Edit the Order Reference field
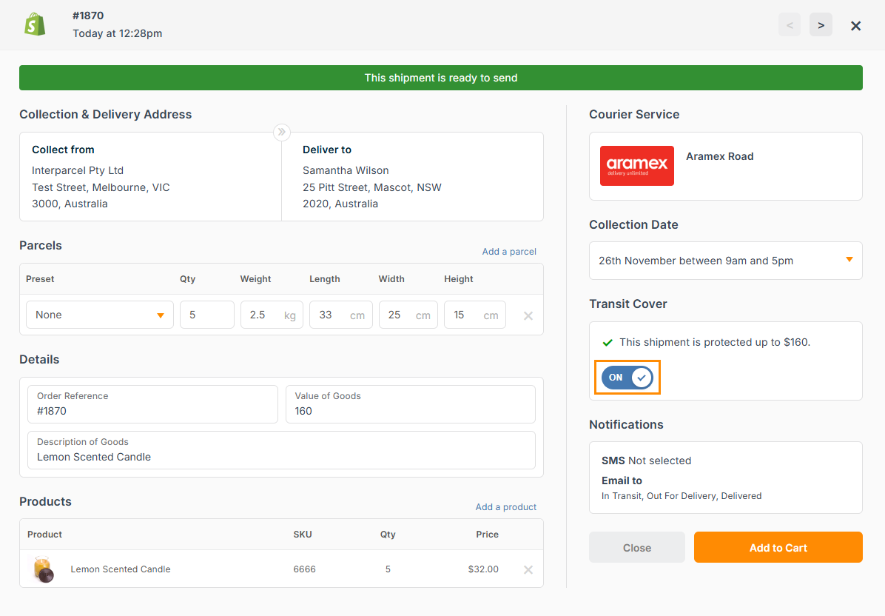The height and width of the screenshot is (616, 885). click(x=152, y=404)
